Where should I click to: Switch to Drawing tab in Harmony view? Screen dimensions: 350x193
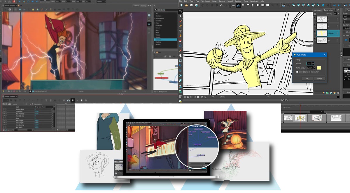point(143,6)
